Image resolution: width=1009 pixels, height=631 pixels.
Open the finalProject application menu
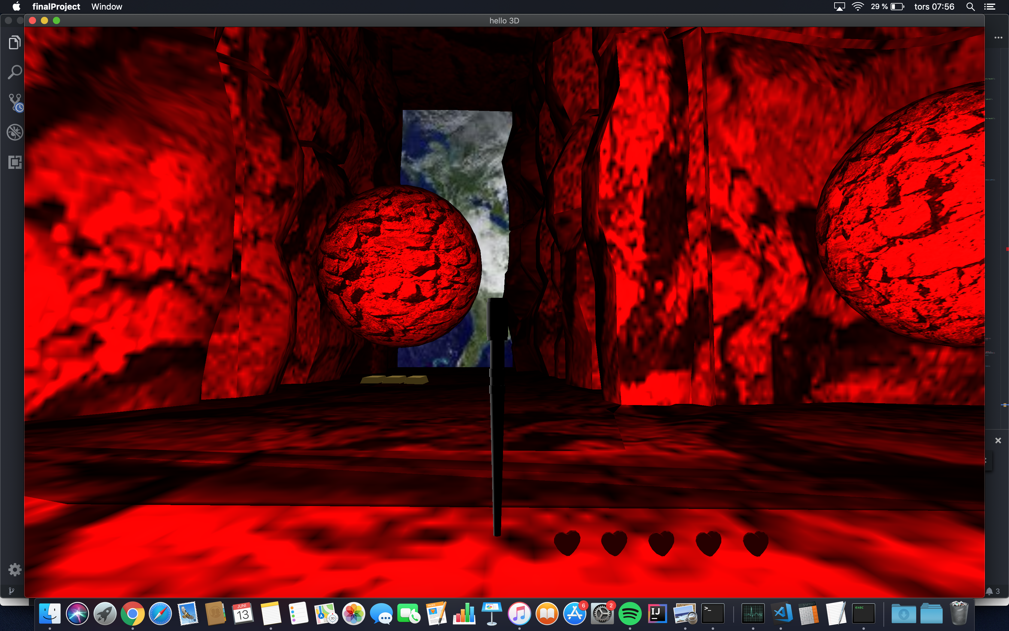coord(56,6)
